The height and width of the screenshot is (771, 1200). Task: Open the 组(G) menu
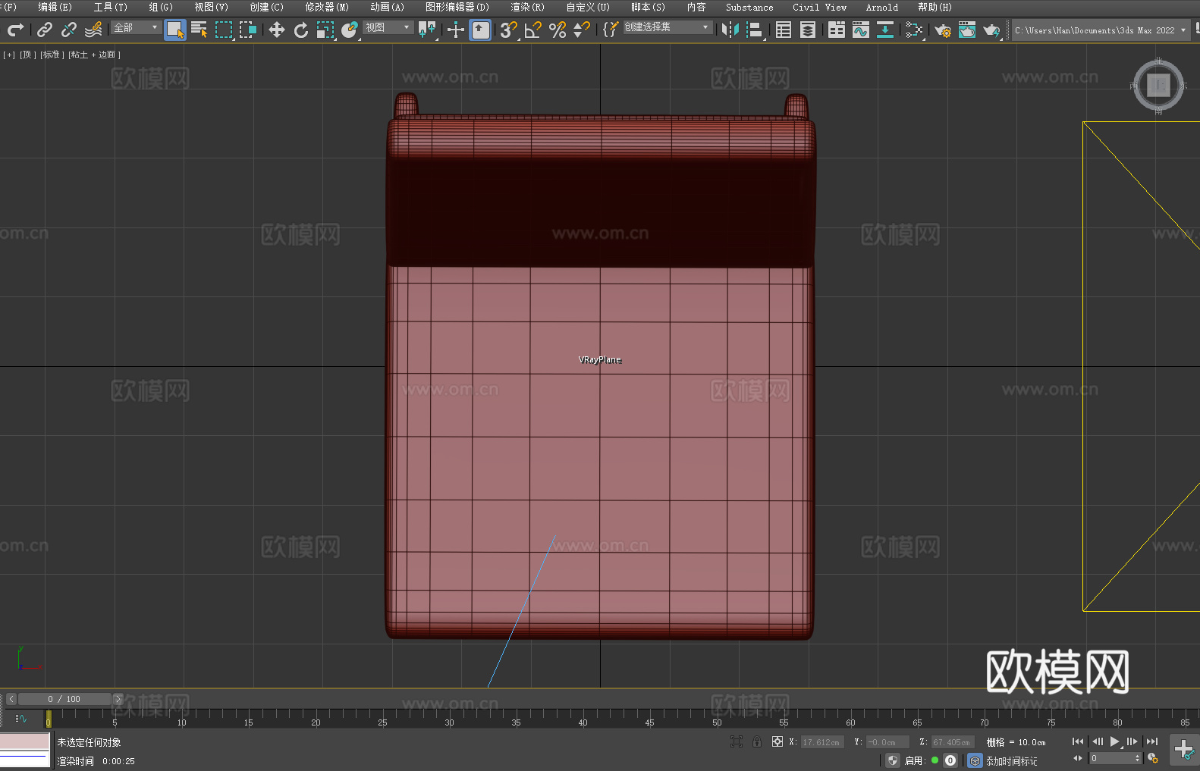point(160,7)
